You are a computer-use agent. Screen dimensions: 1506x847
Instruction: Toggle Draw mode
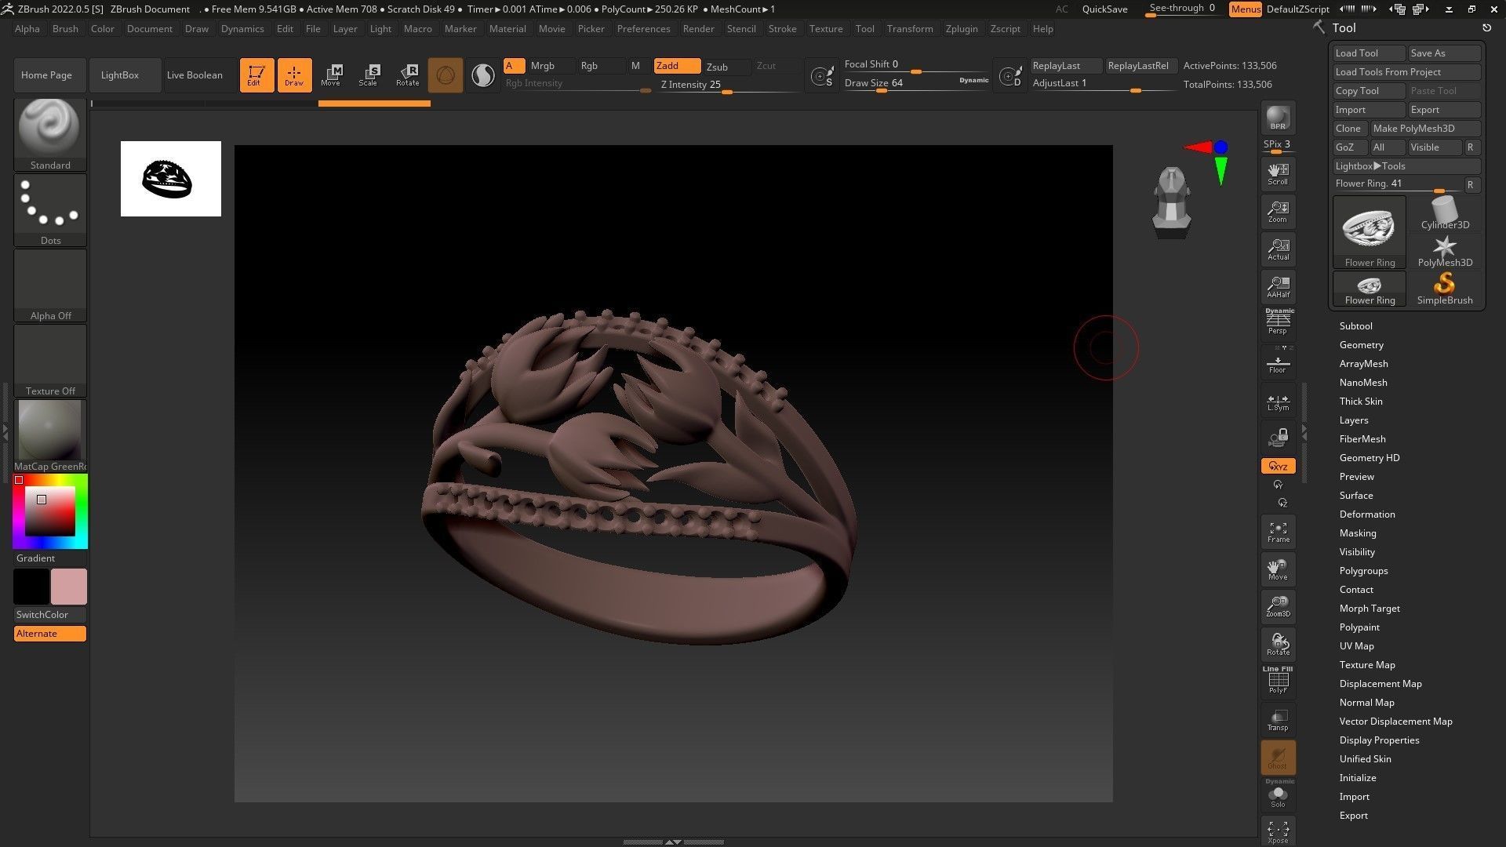[x=294, y=75]
